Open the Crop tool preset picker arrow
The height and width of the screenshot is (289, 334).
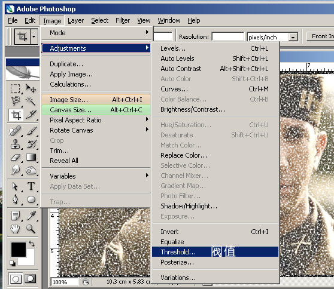pos(34,36)
